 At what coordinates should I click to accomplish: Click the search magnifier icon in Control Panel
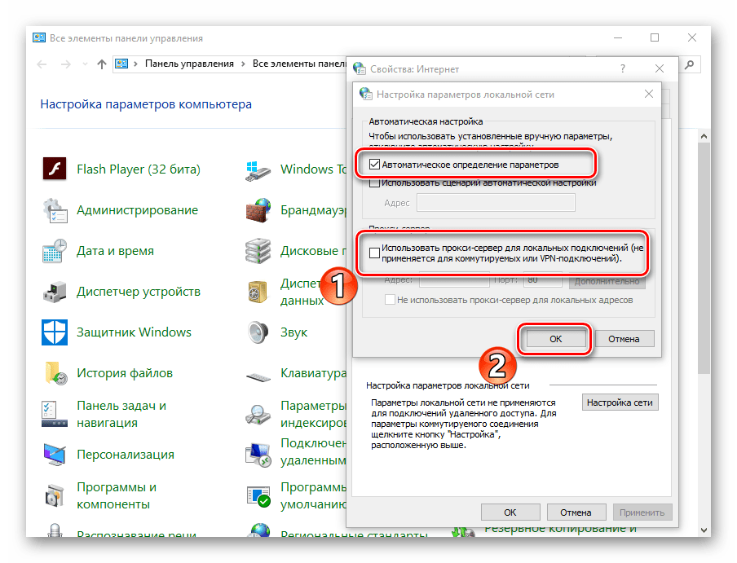point(689,64)
